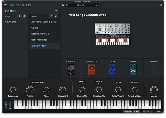Click the pitch bend wheel strip
The image size is (166, 118).
click(x=6, y=105)
